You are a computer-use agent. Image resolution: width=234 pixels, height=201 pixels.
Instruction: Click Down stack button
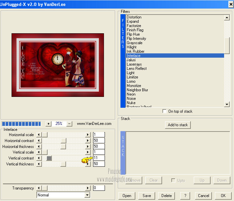tap(222, 180)
